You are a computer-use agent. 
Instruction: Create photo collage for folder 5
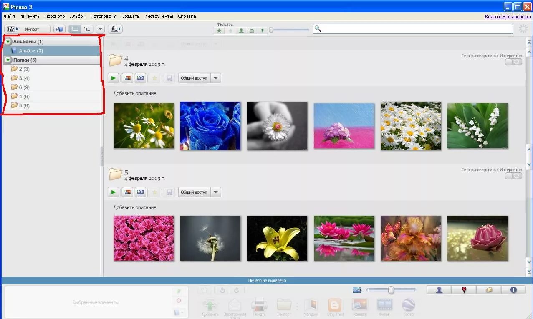tap(127, 192)
